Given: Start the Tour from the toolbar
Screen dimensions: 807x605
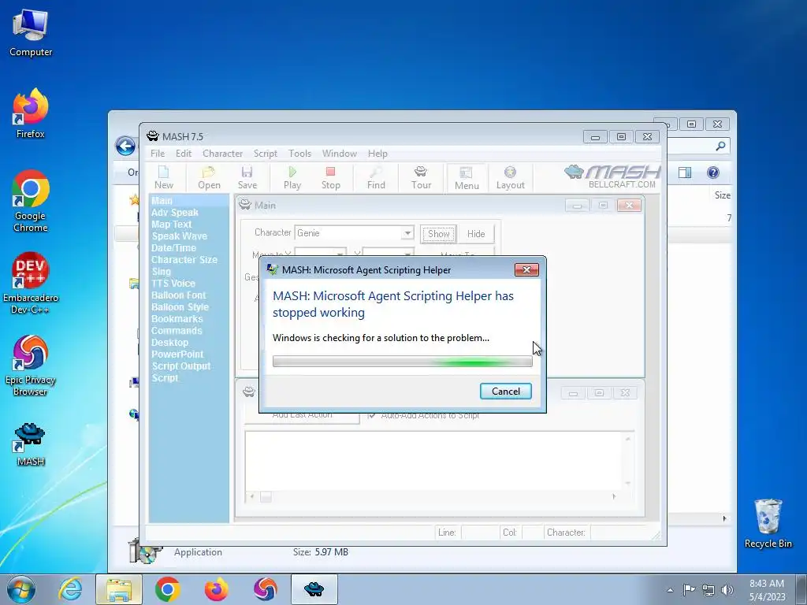Looking at the screenshot, I should pos(421,178).
